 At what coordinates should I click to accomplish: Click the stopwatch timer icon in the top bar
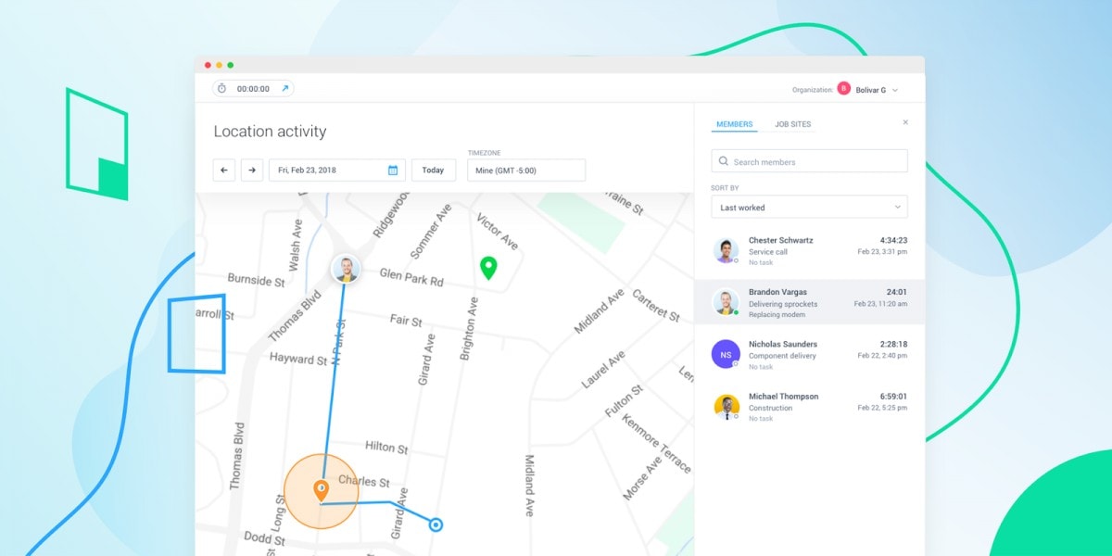(222, 88)
